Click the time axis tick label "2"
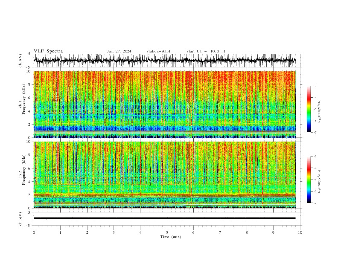 point(87,232)
